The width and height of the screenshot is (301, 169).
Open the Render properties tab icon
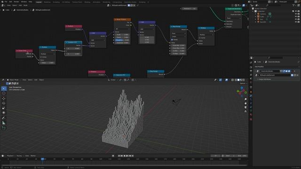[251, 67]
